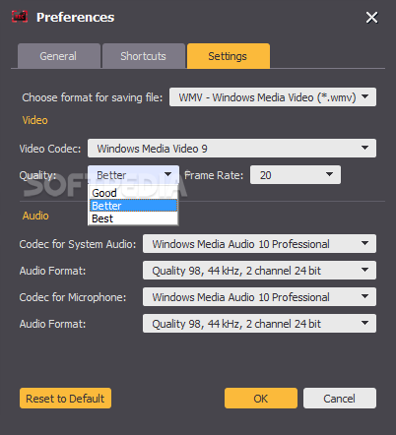396x435 pixels.
Task: Select Best in the Quality list
Action: [x=133, y=218]
